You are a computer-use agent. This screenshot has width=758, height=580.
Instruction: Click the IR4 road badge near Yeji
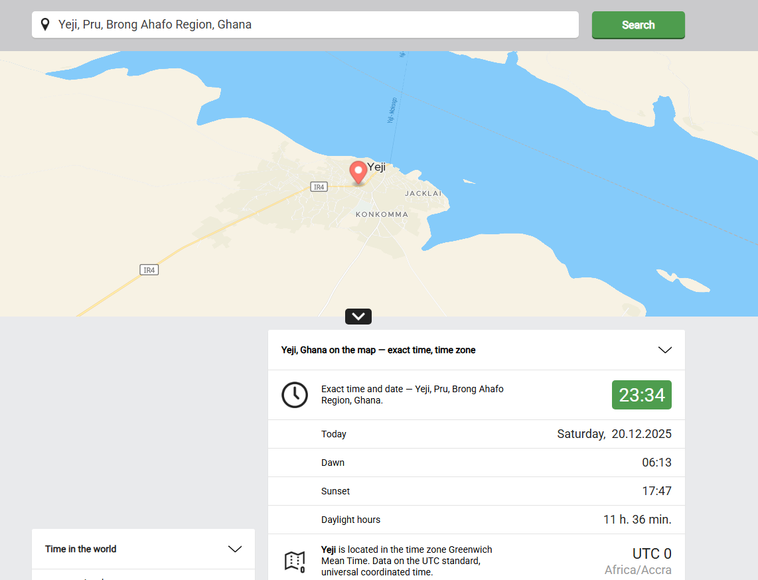pos(319,187)
